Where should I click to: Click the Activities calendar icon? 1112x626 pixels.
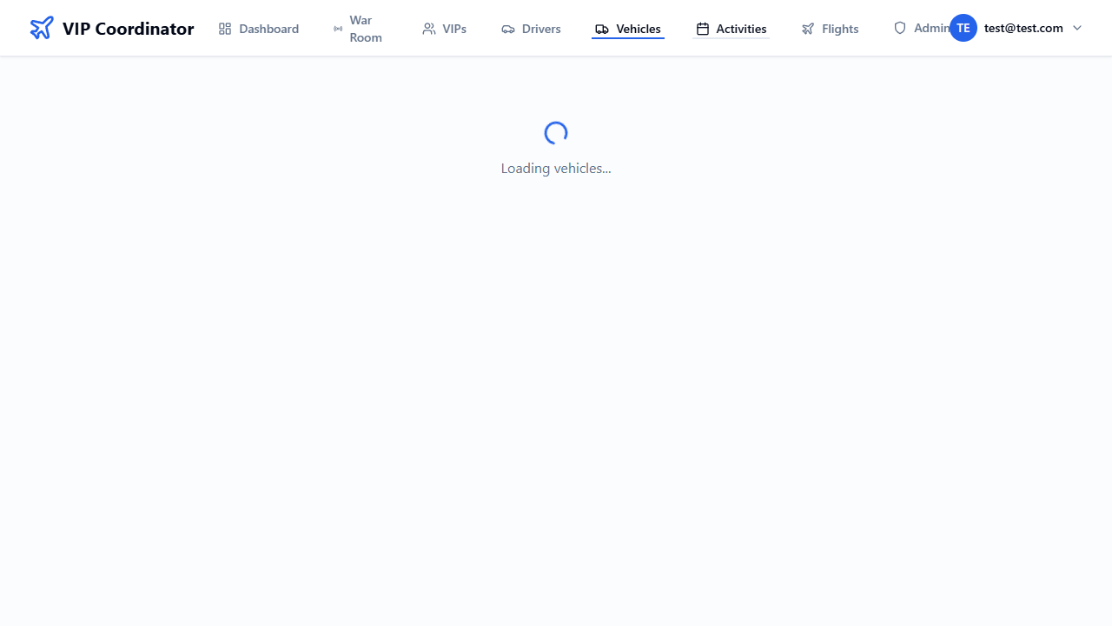point(703,29)
